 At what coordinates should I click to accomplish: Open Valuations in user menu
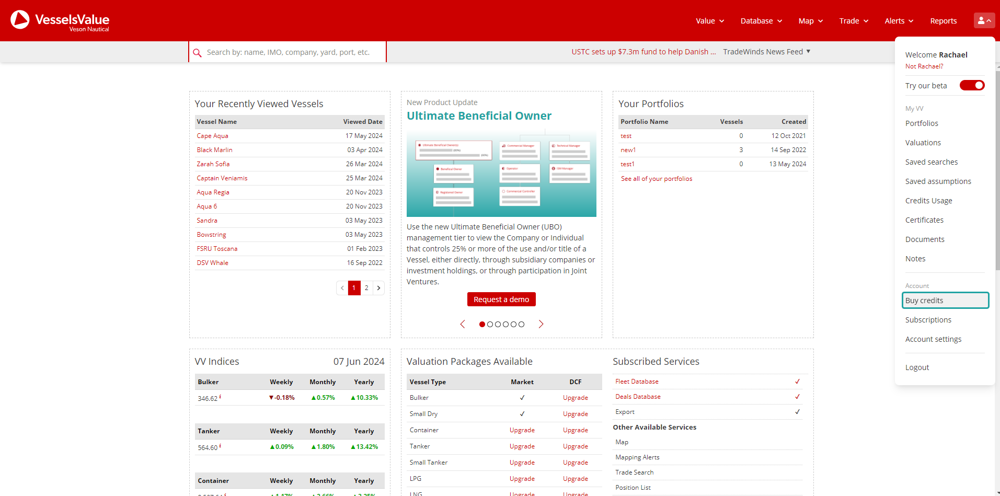[x=923, y=143]
